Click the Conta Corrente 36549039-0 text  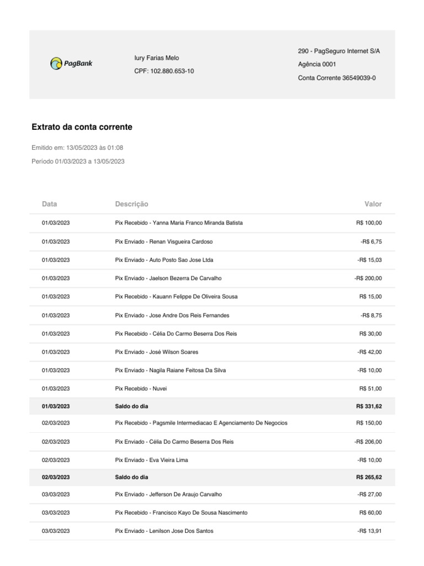tap(337, 78)
